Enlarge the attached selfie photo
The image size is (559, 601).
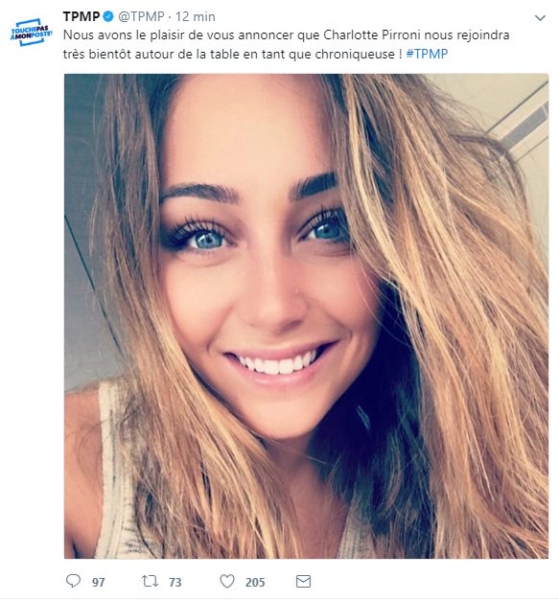pos(306,315)
